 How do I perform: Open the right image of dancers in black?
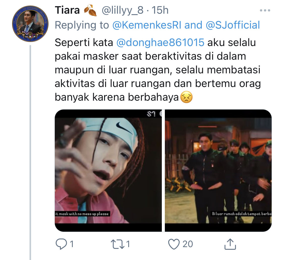[218, 170]
